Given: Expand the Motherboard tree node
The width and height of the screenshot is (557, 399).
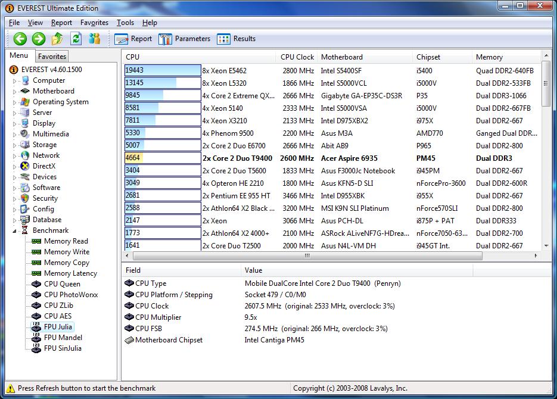Looking at the screenshot, I should tap(14, 92).
